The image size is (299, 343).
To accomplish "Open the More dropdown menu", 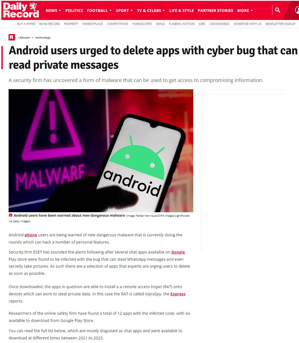I will click(x=245, y=11).
